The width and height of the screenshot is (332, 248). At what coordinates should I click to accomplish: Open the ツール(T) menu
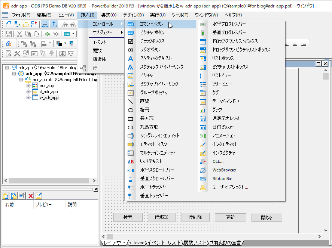(180, 15)
